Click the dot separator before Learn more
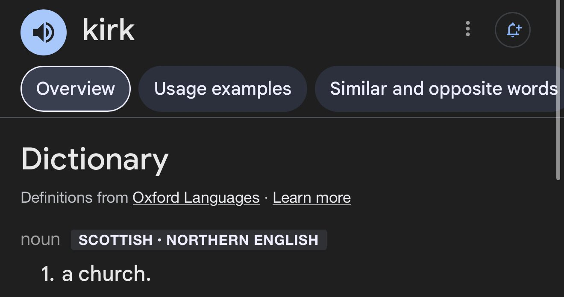The height and width of the screenshot is (297, 564). pos(266,198)
